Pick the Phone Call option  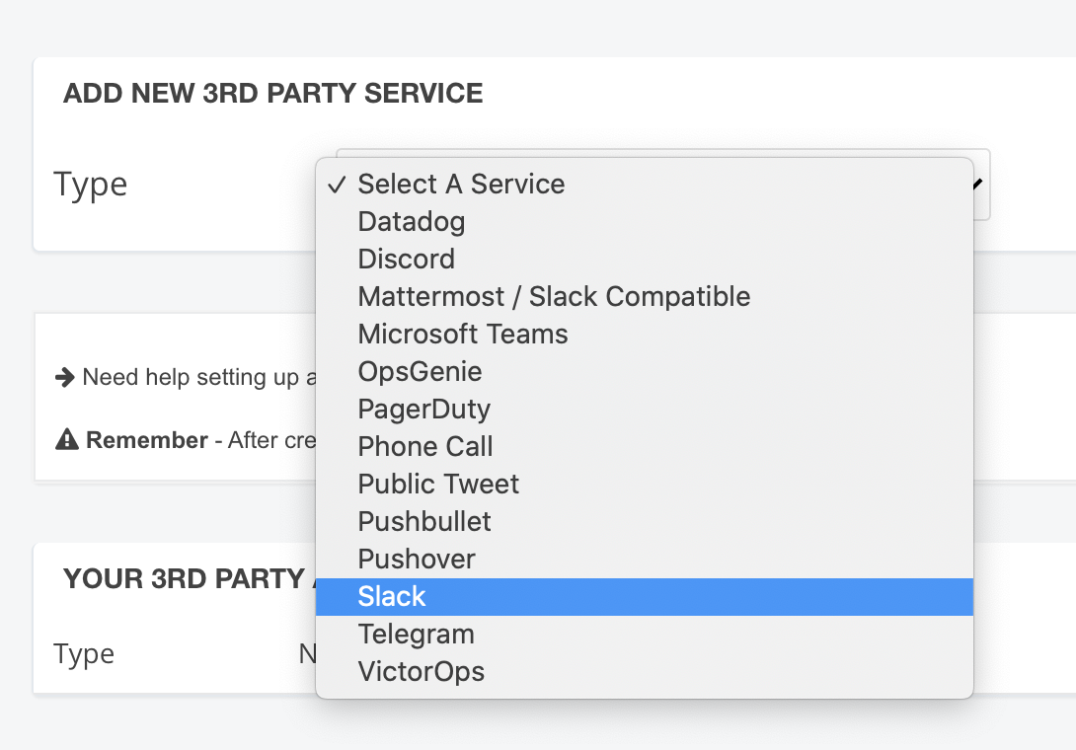click(425, 447)
